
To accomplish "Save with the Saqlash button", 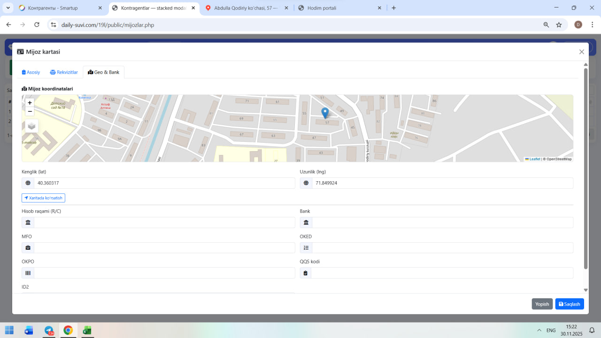I will (570, 304).
